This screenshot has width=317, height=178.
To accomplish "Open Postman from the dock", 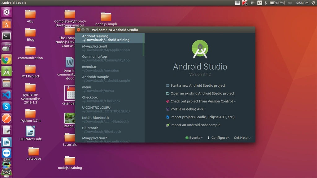I will pyautogui.click(x=7, y=119).
